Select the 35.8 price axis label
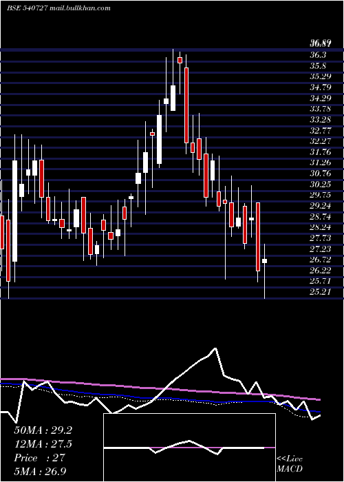This screenshot has width=344, height=482. click(318, 66)
